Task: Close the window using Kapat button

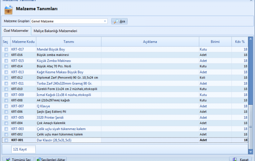Action: click(x=240, y=159)
